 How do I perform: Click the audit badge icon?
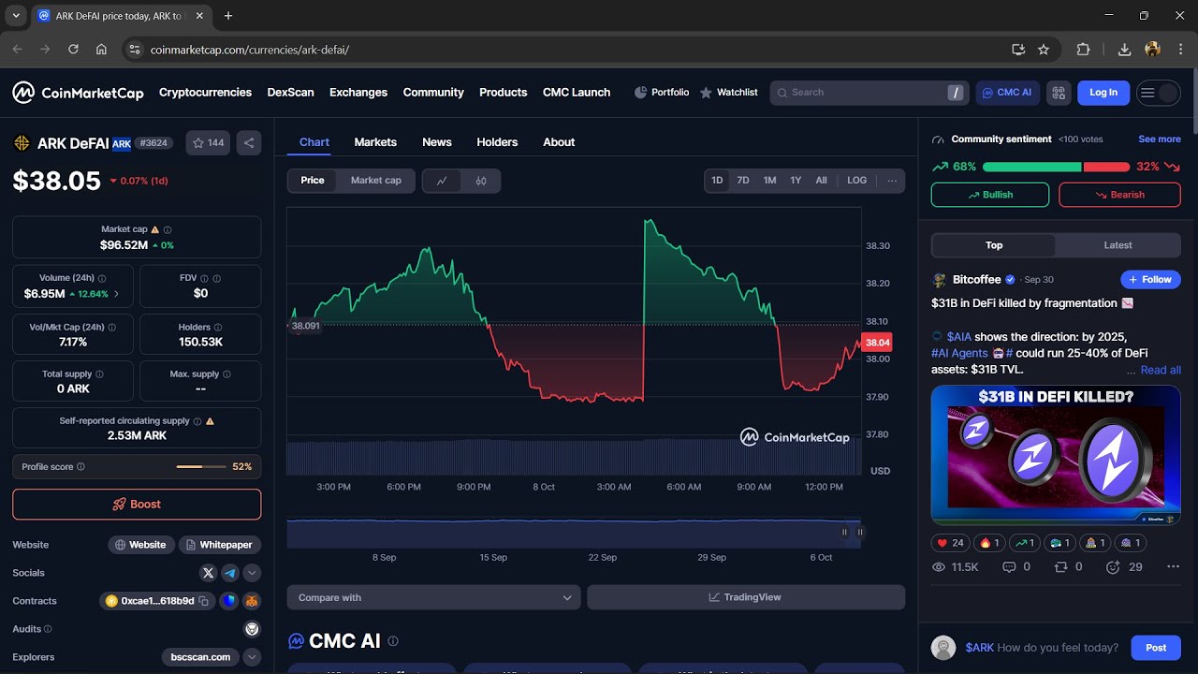[x=252, y=629]
